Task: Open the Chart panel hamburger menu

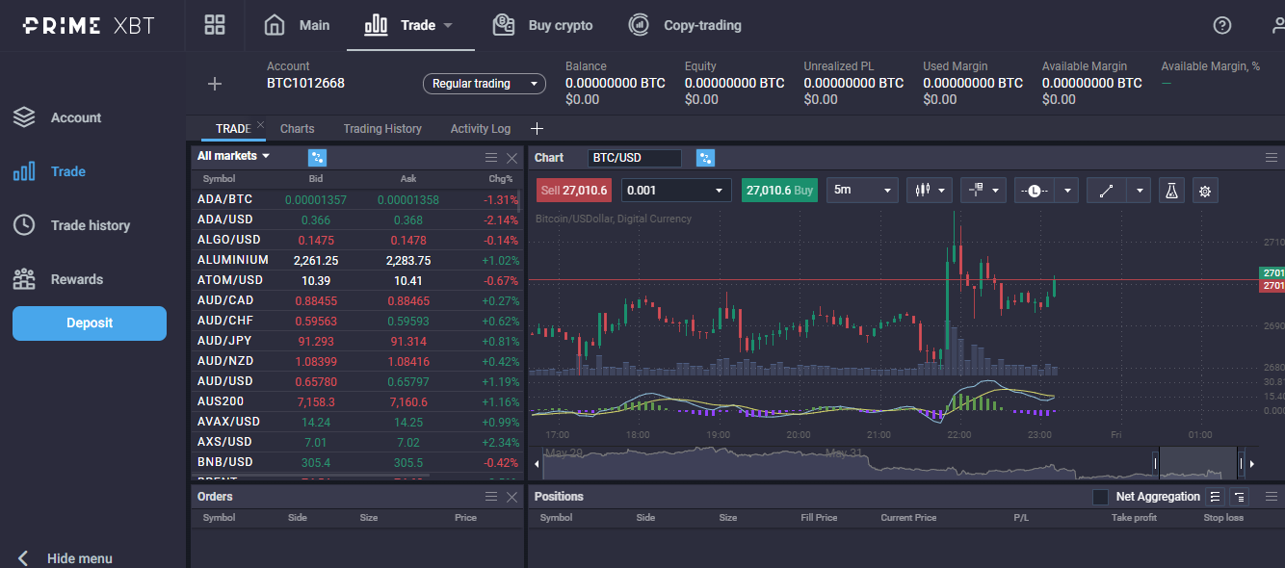Action: tap(1272, 158)
